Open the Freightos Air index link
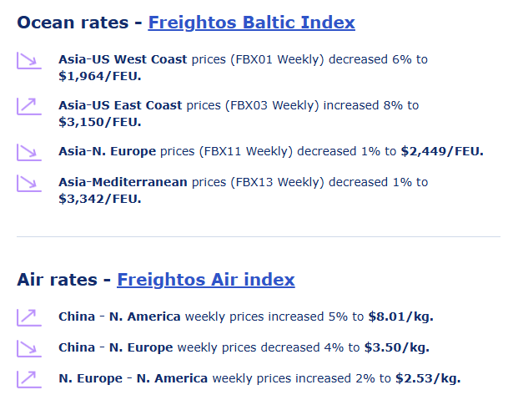The height and width of the screenshot is (400, 513). tap(205, 280)
